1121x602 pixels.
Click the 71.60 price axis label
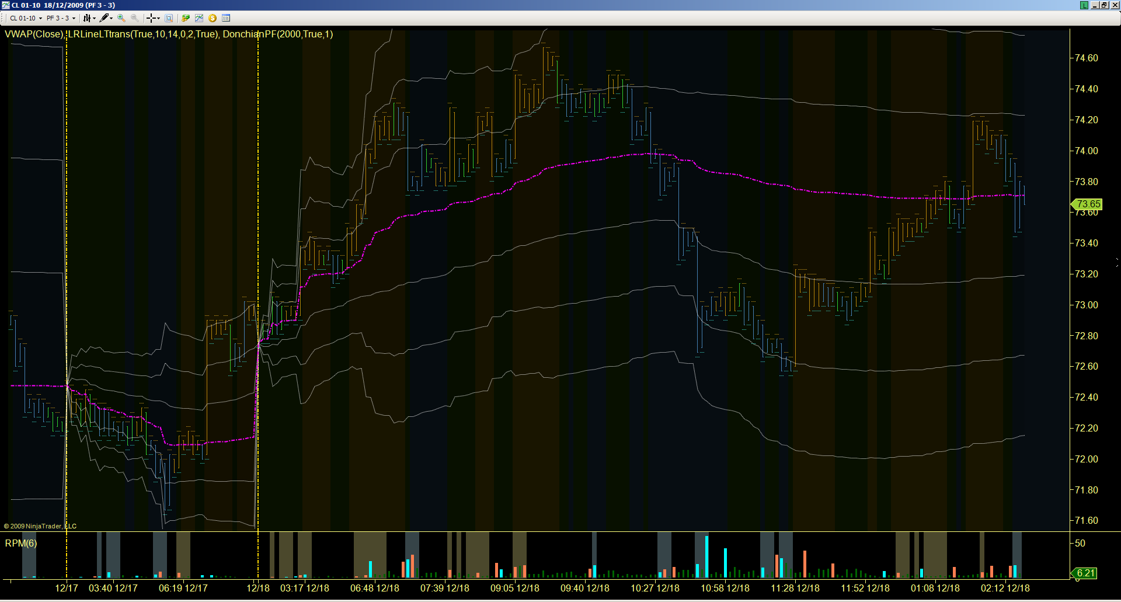tap(1087, 520)
